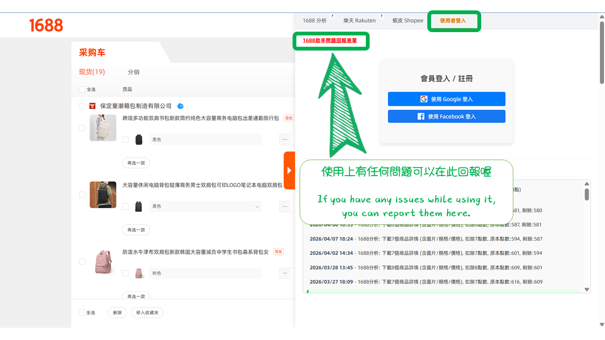Viewport: 605px width, 340px height.
Task: Click 再选一款 under 防泼水牛津布双肩包
Action: (x=136, y=296)
